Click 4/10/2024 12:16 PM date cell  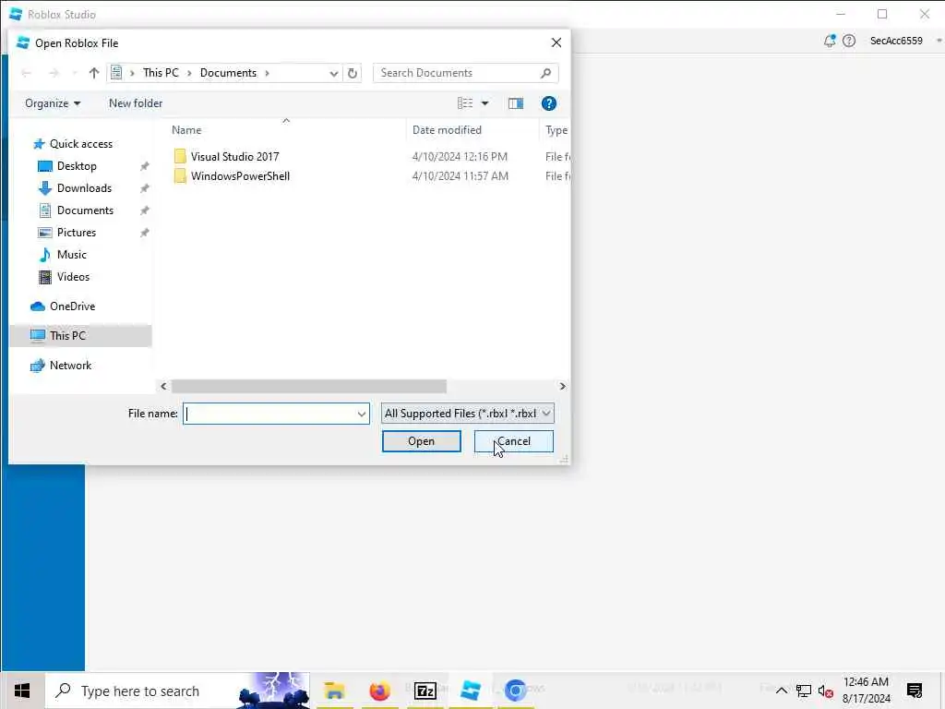coord(460,156)
